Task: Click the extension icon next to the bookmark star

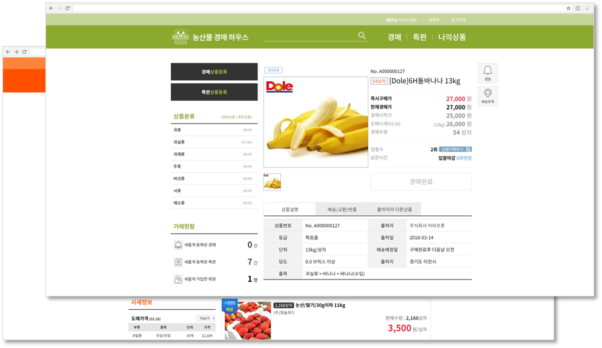Action: [x=578, y=8]
